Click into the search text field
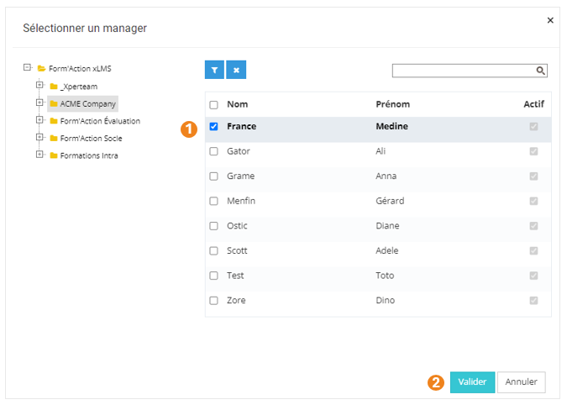567x405 pixels. tap(463, 71)
